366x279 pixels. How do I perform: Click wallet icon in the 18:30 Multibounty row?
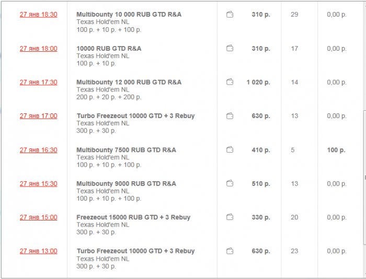230,15
